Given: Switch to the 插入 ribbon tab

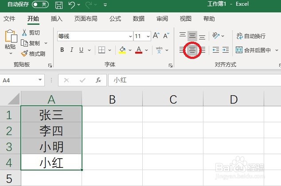Looking at the screenshot, I should pyautogui.click(x=57, y=19).
